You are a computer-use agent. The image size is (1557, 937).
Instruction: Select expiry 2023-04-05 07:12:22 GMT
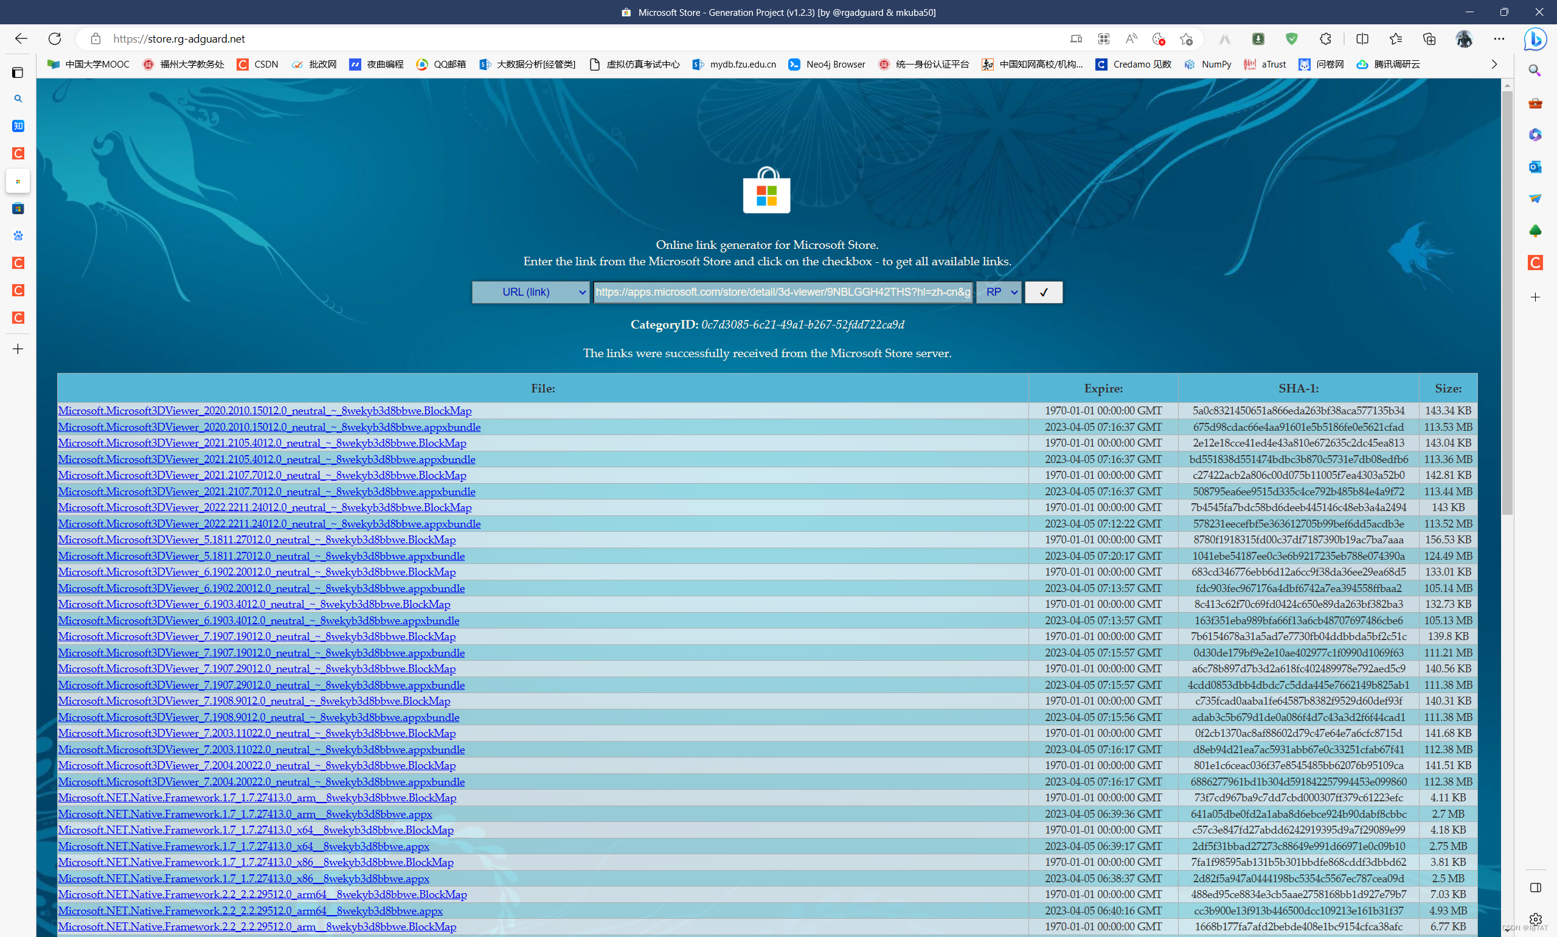point(1103,523)
